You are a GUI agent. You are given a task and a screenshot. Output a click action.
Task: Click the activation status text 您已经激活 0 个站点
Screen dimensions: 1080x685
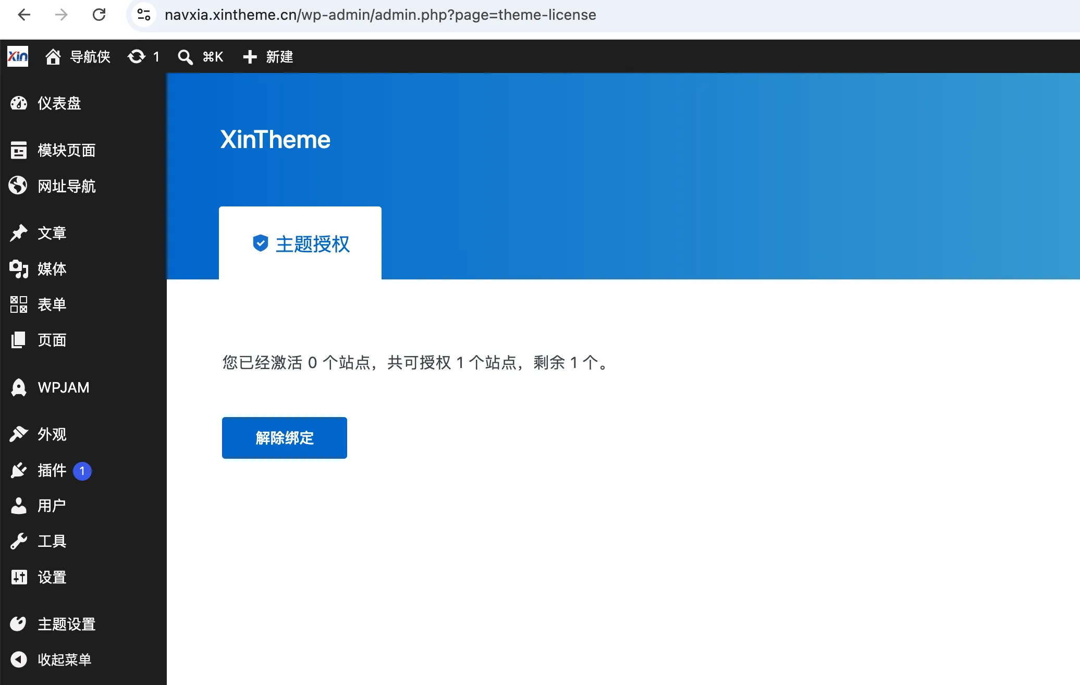pyautogui.click(x=296, y=362)
